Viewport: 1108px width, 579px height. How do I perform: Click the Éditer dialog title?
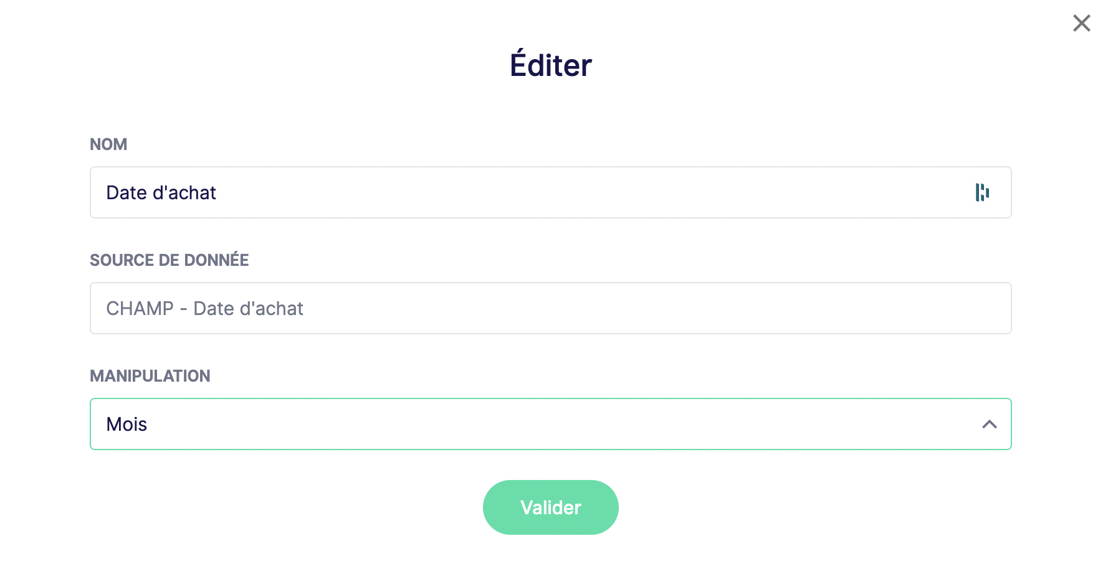click(551, 65)
